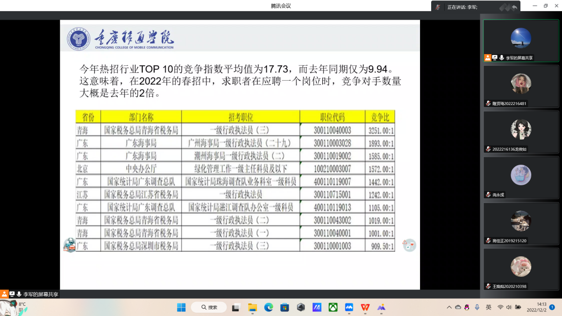The width and height of the screenshot is (562, 316).
Task: Open Tencent Meeting from the taskbar
Action: coord(349,307)
